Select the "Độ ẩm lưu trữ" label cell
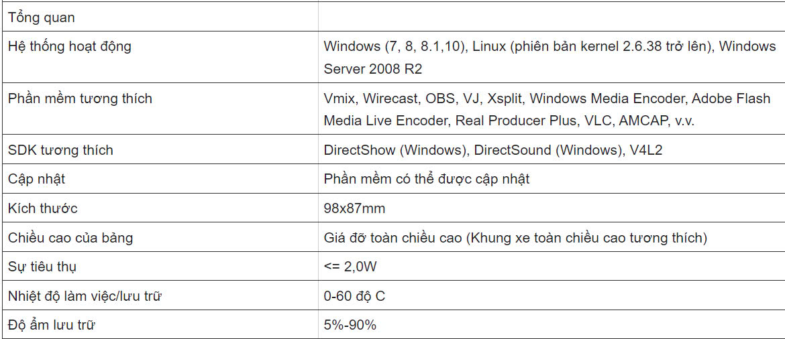The width and height of the screenshot is (785, 339). tap(51, 325)
